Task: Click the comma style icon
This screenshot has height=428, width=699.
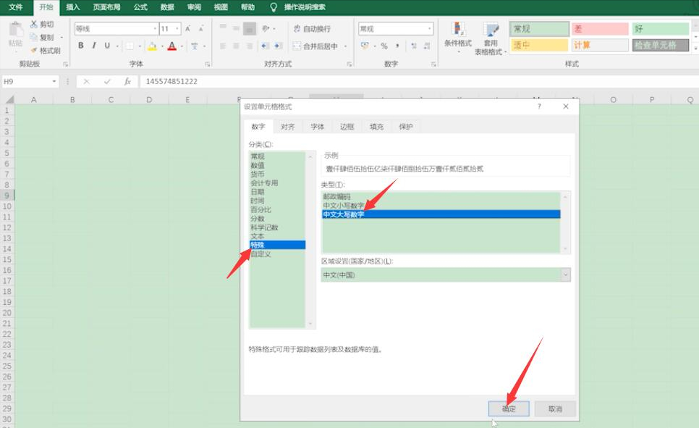Action: pos(397,46)
